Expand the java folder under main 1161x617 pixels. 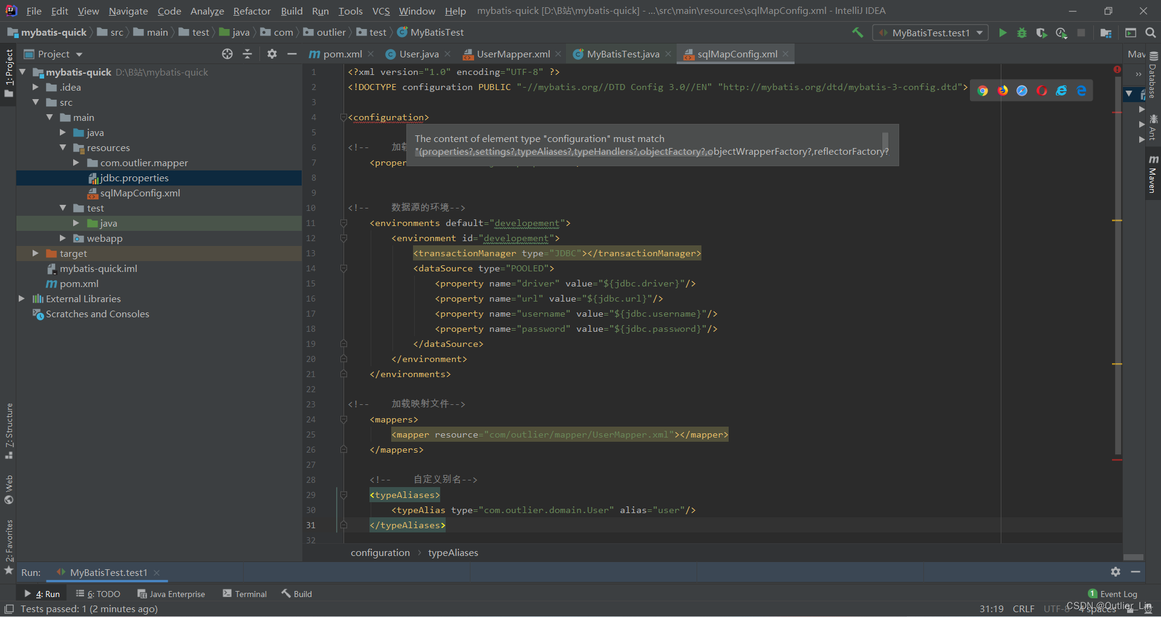pyautogui.click(x=63, y=132)
